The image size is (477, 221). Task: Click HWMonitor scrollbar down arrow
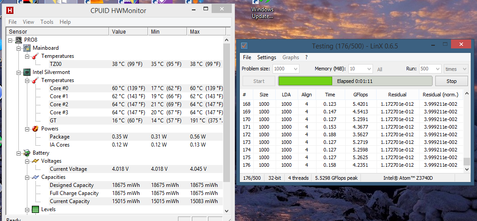point(226,210)
